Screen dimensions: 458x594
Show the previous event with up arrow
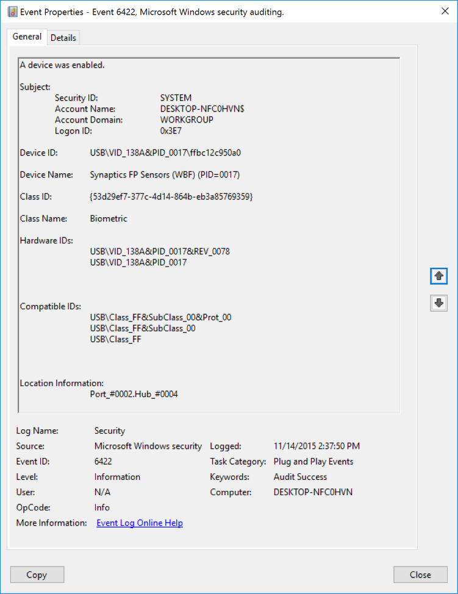point(438,276)
